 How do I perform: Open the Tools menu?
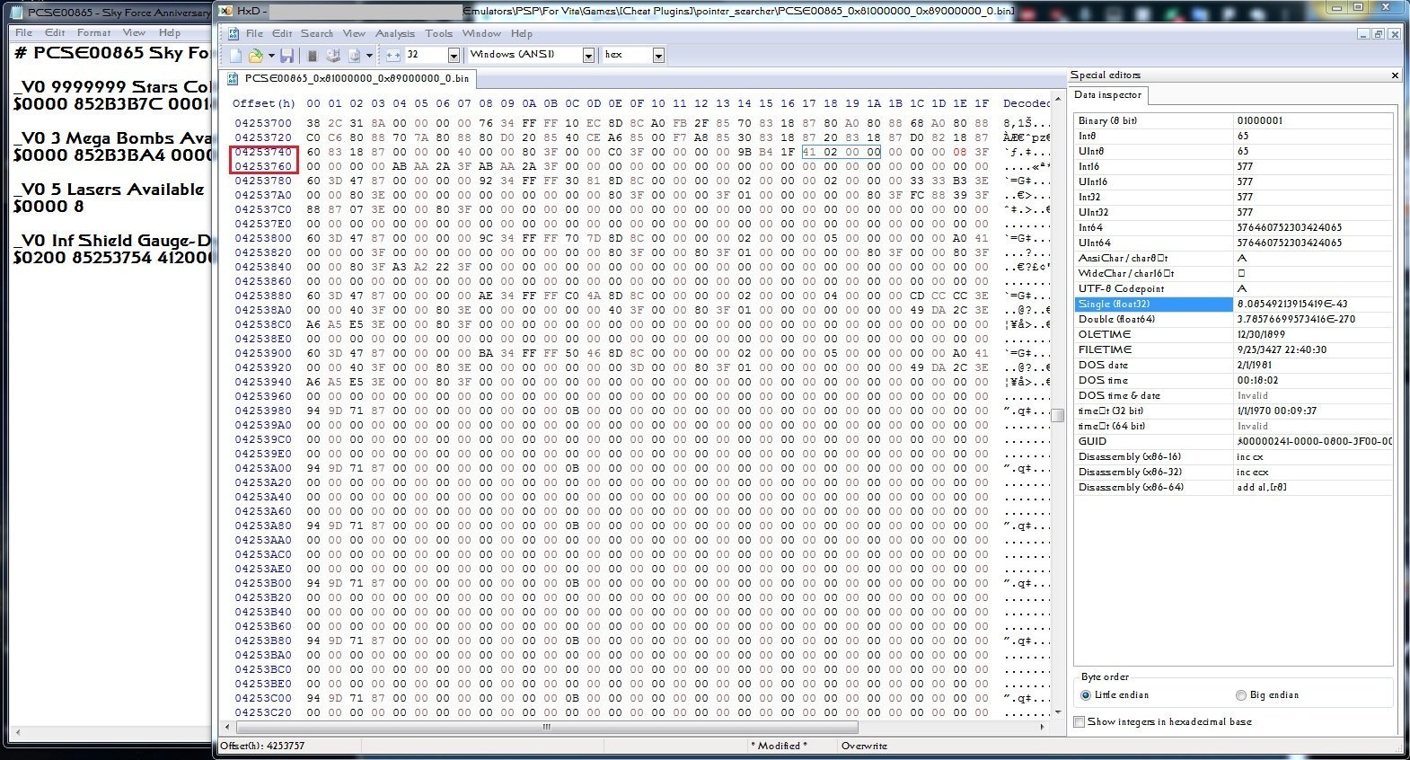(438, 34)
